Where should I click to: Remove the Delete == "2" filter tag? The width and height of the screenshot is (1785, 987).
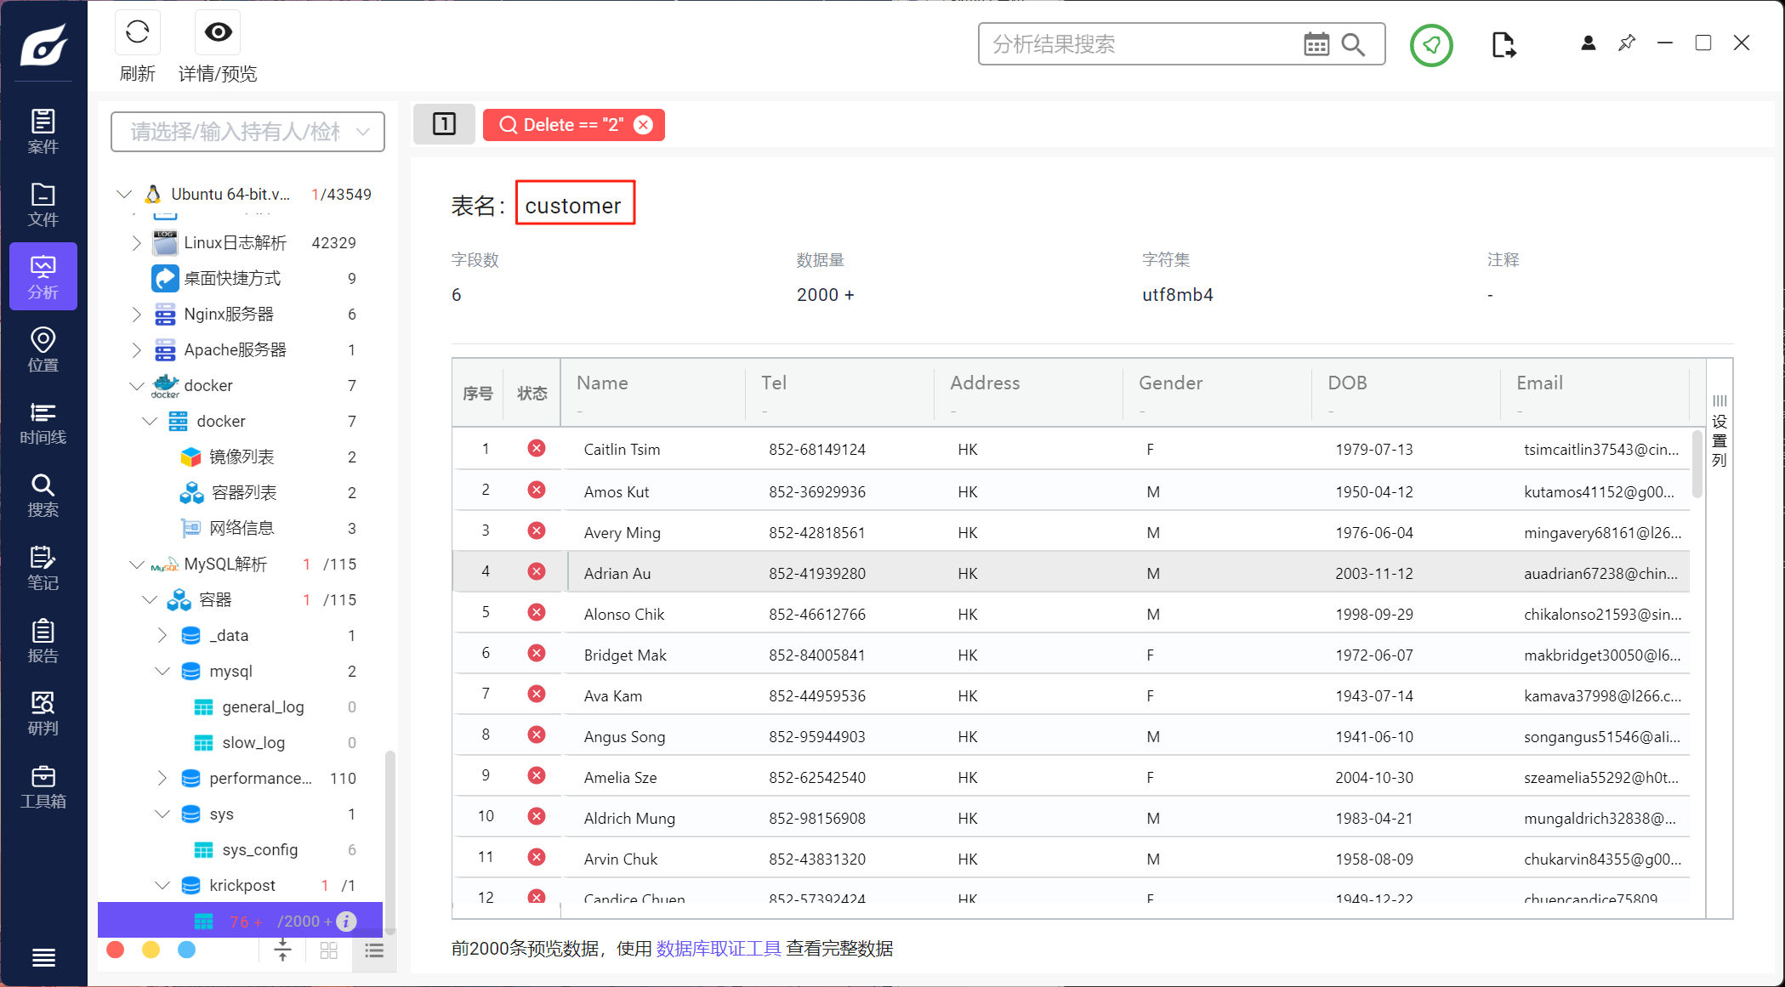tap(644, 125)
